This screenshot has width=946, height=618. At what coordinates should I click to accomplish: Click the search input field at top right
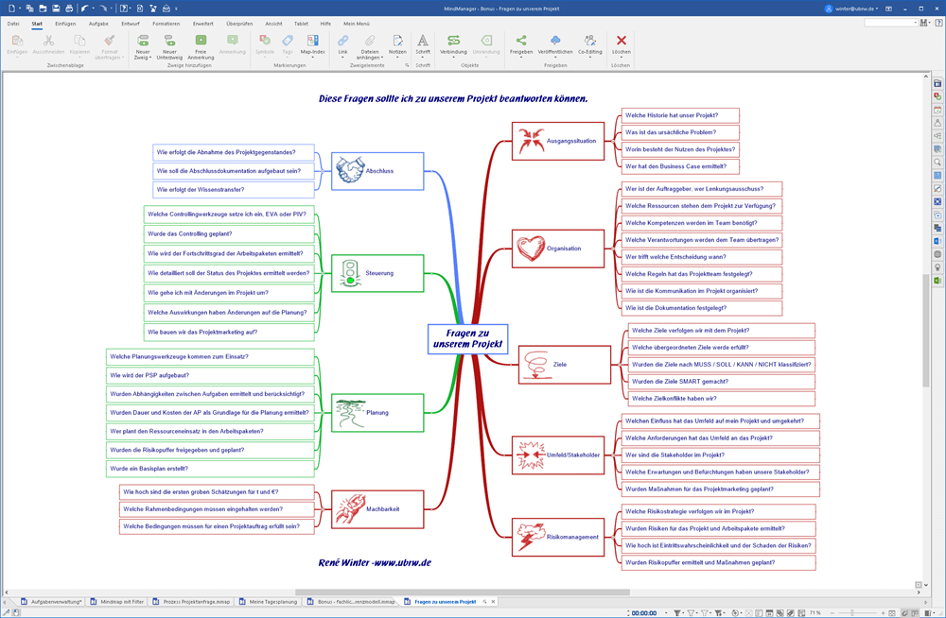889,23
